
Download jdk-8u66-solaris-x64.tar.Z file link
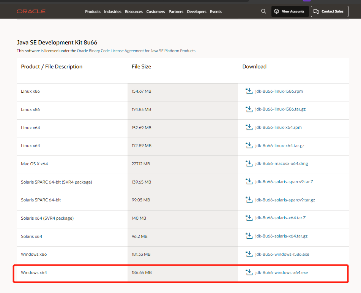[281, 218]
